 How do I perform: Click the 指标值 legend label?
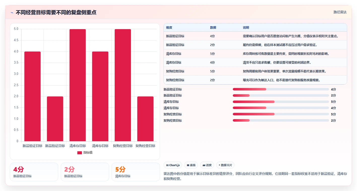[x=88, y=153]
